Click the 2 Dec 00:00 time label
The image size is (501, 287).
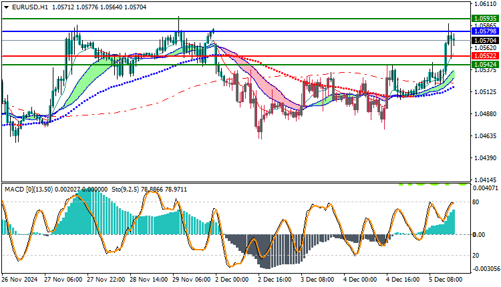232,280
